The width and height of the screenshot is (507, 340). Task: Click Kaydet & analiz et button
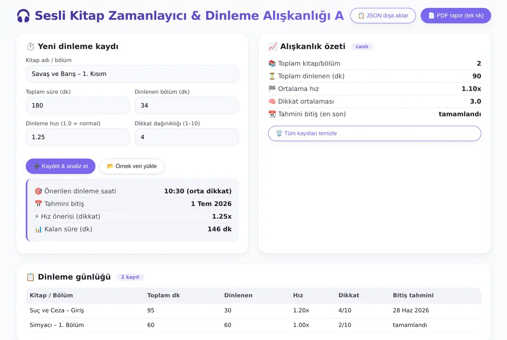[x=60, y=166]
